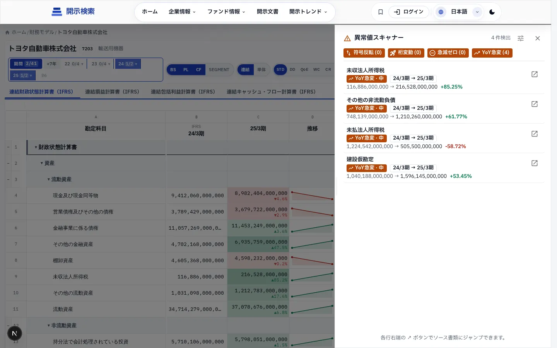Filter by 桁変動 (0) chip
557x348 pixels.
coord(406,53)
